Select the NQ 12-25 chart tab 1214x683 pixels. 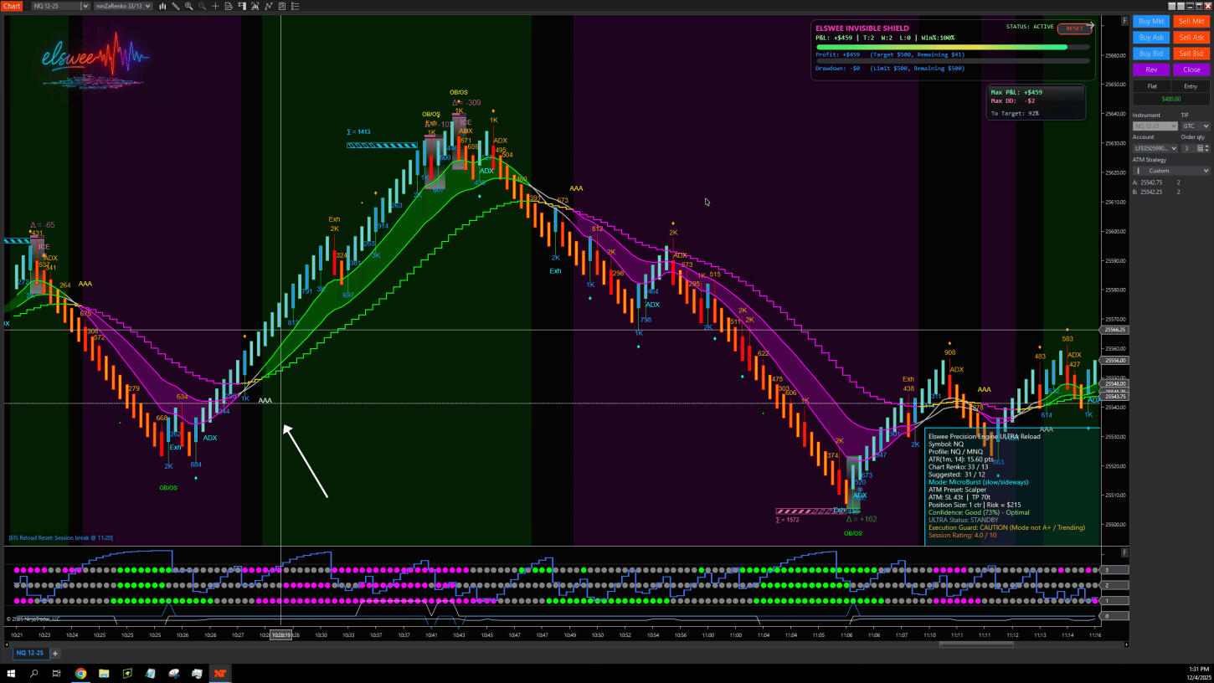[x=29, y=653]
